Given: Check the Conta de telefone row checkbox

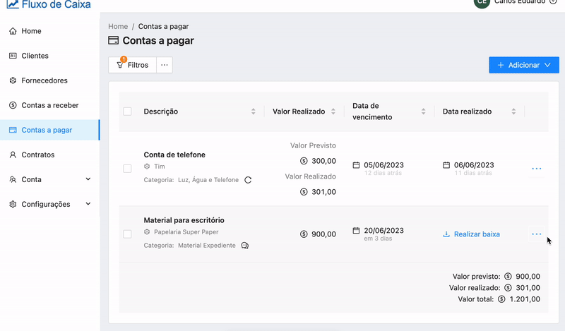Looking at the screenshot, I should pyautogui.click(x=127, y=169).
